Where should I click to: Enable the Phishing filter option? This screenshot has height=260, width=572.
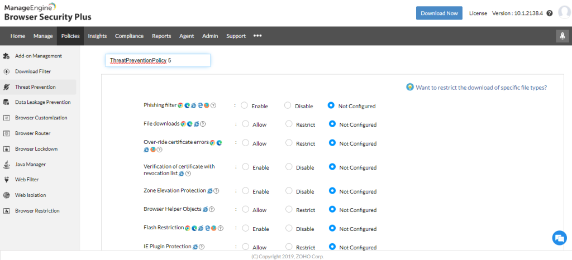click(244, 105)
